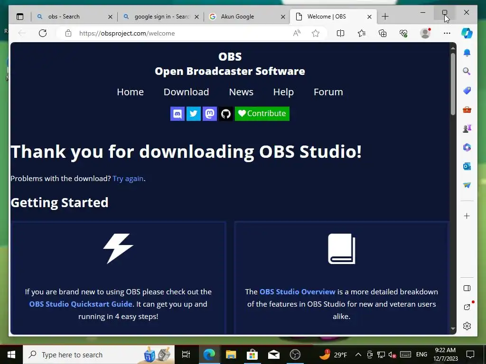Open the GitHub icon link

[x=225, y=114]
